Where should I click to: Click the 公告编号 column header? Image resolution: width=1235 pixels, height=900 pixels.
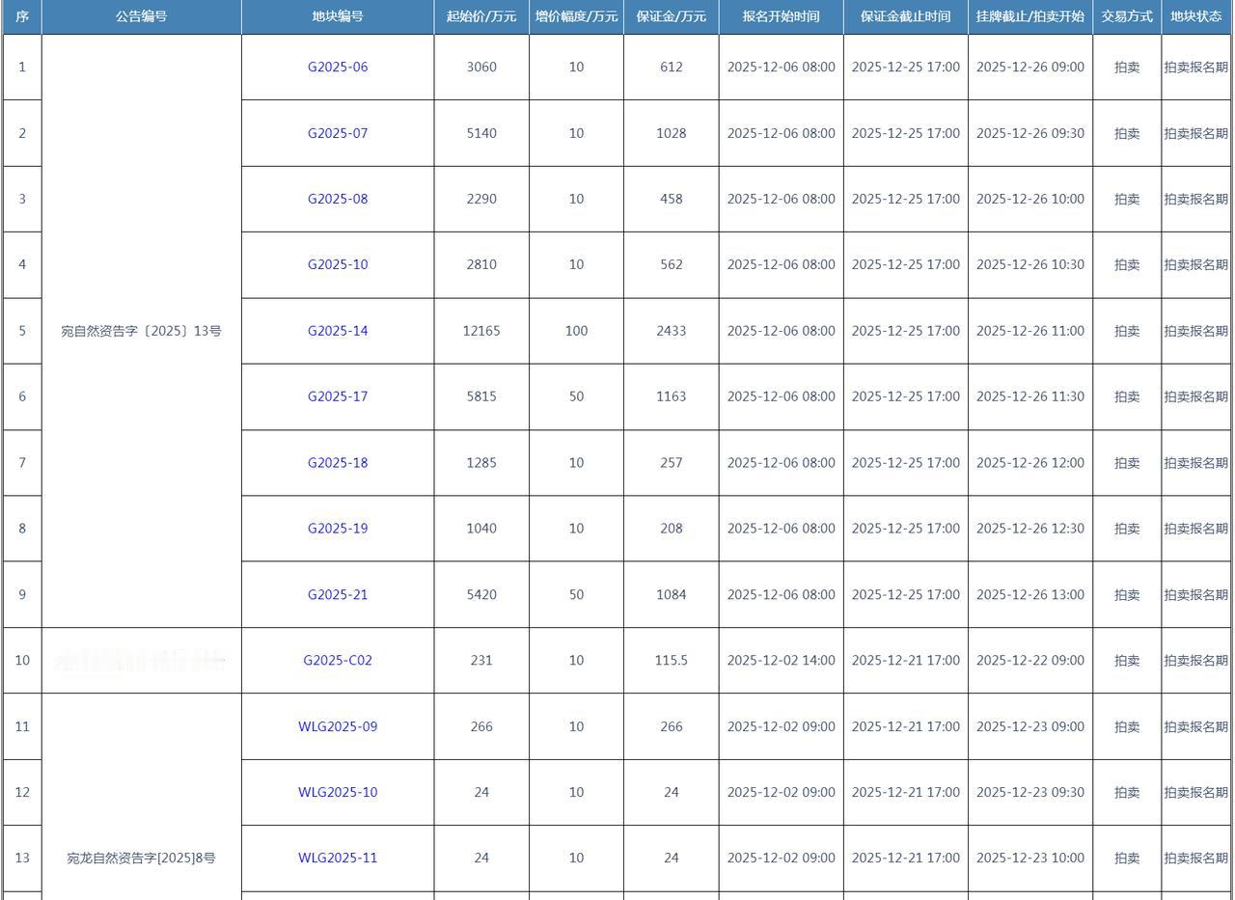(141, 16)
